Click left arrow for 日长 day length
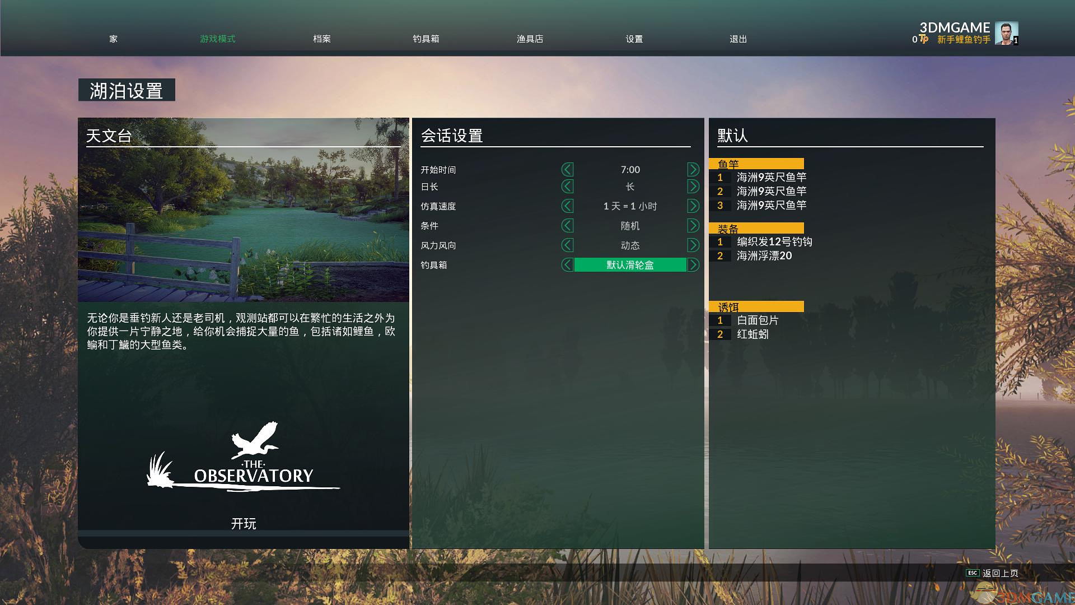This screenshot has height=605, width=1075. pos(567,187)
